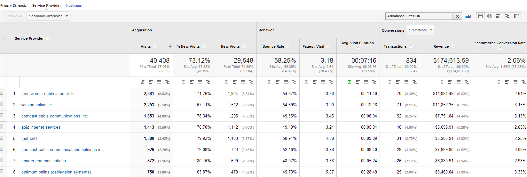Tick the select-all checkbox in header
The image size is (527, 177).
click(x=2, y=38)
